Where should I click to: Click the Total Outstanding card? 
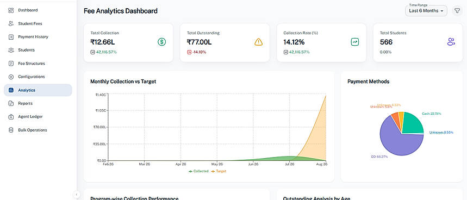coord(225,42)
